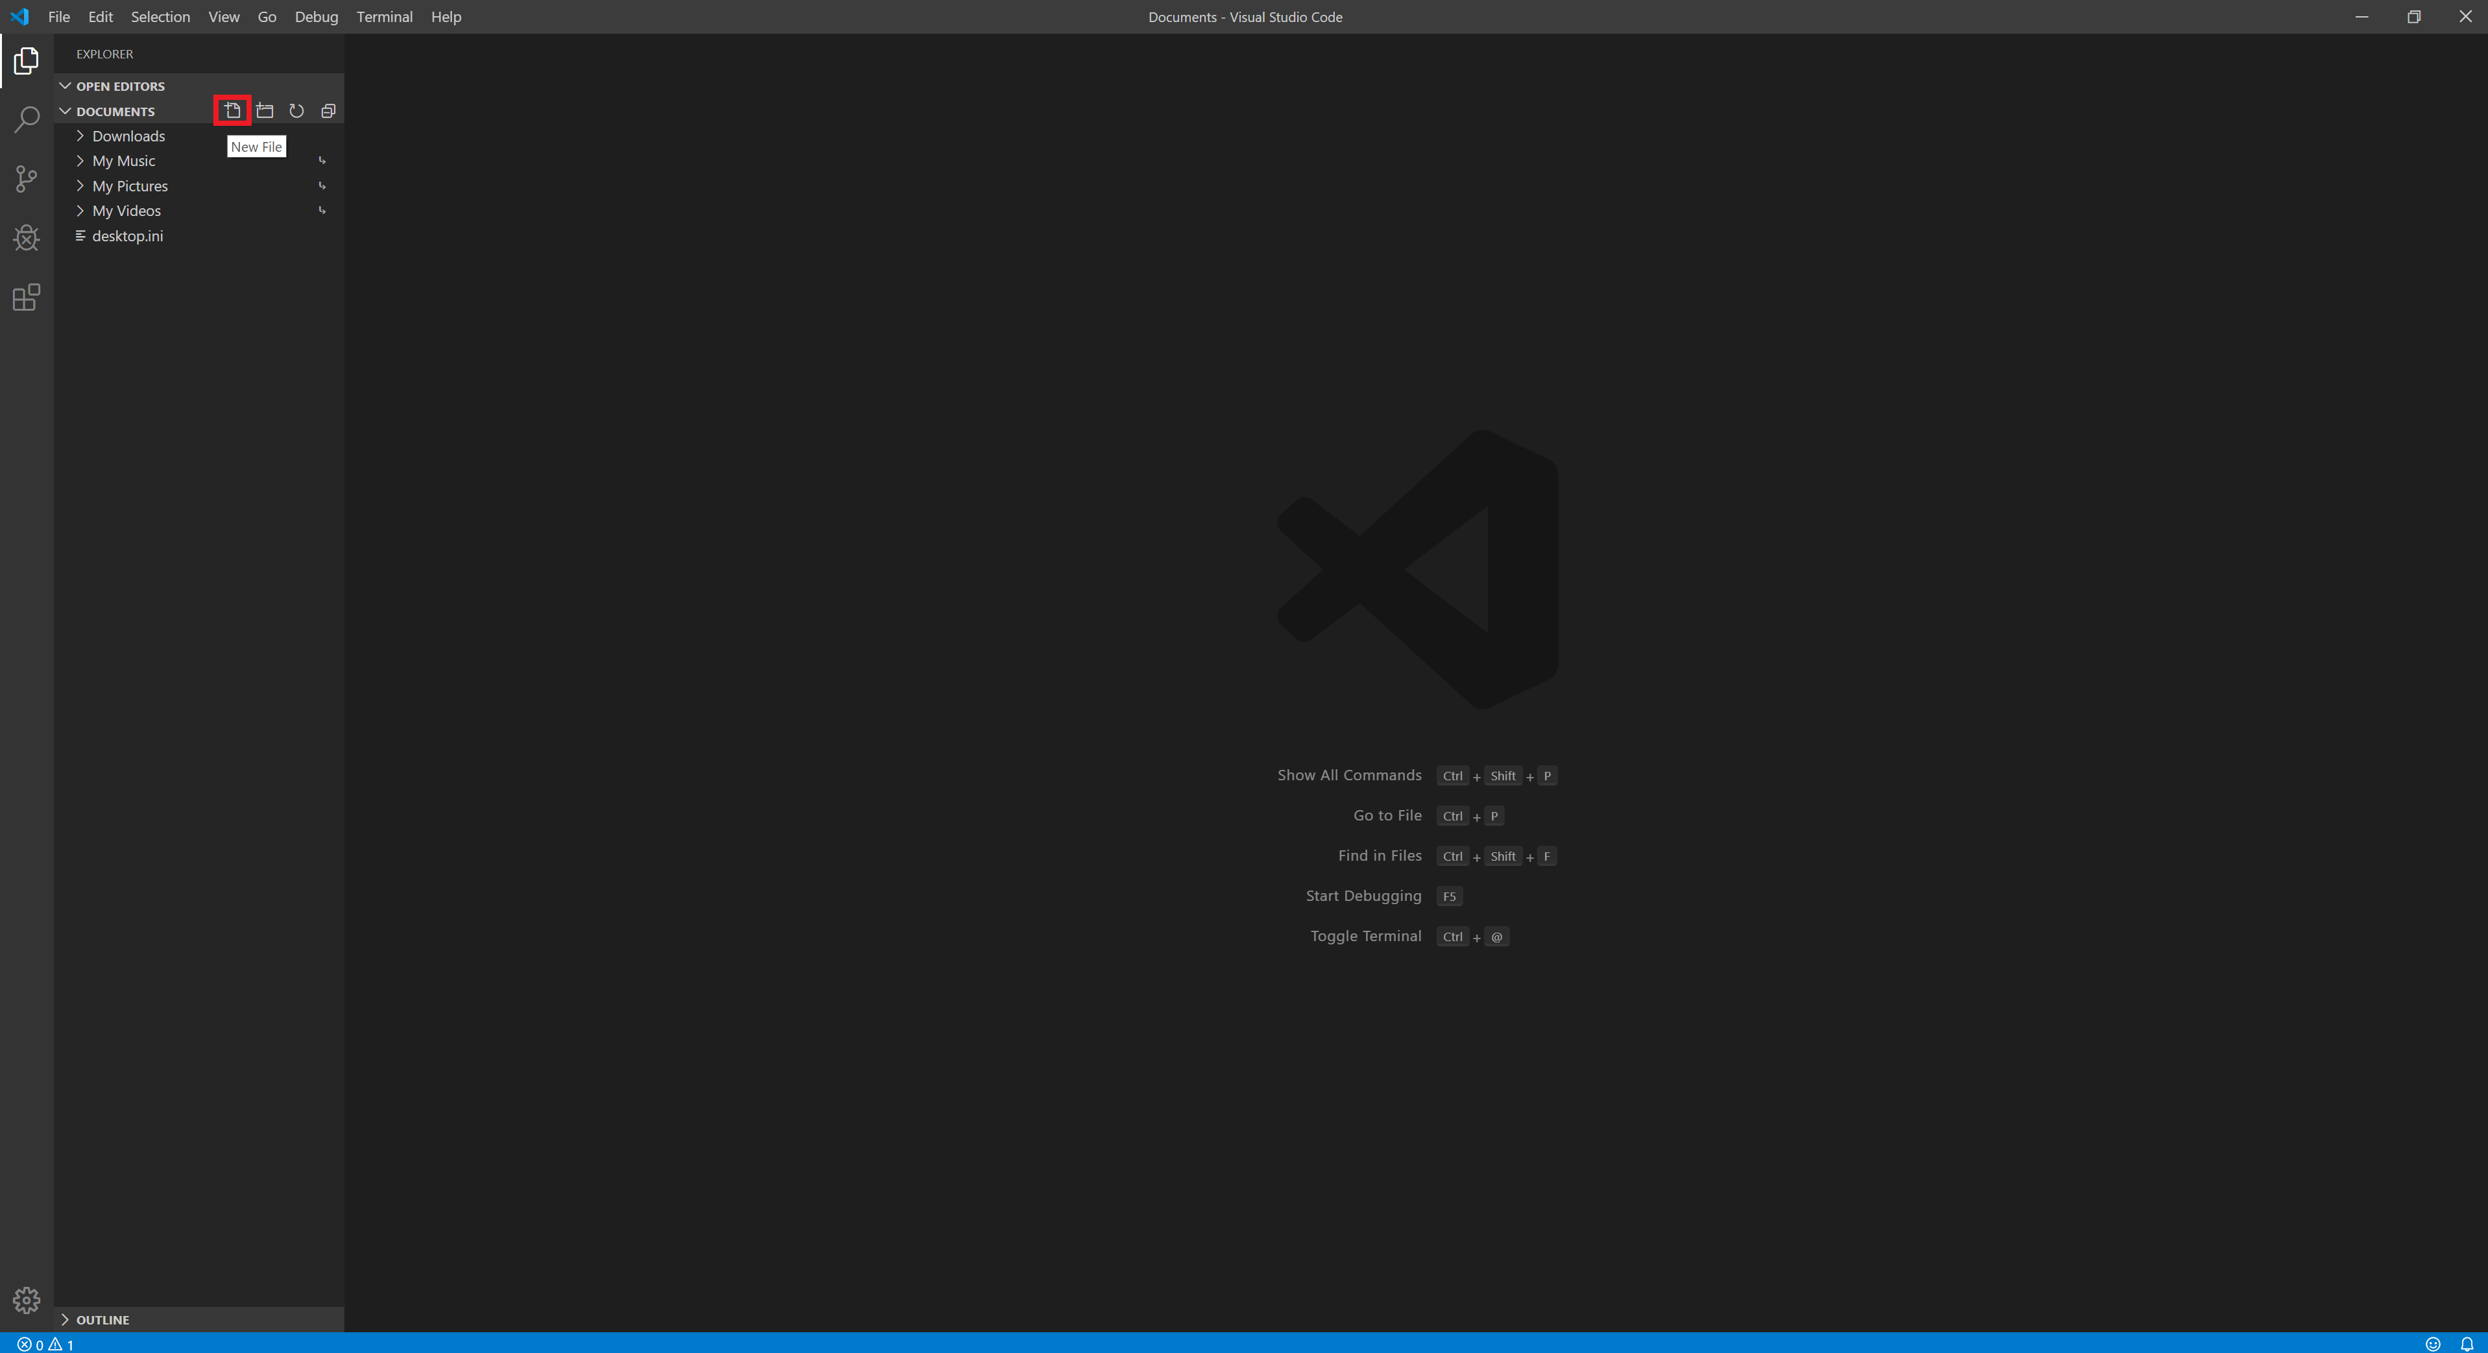Collapse all folders in explorer
This screenshot has width=2488, height=1353.
tap(328, 111)
